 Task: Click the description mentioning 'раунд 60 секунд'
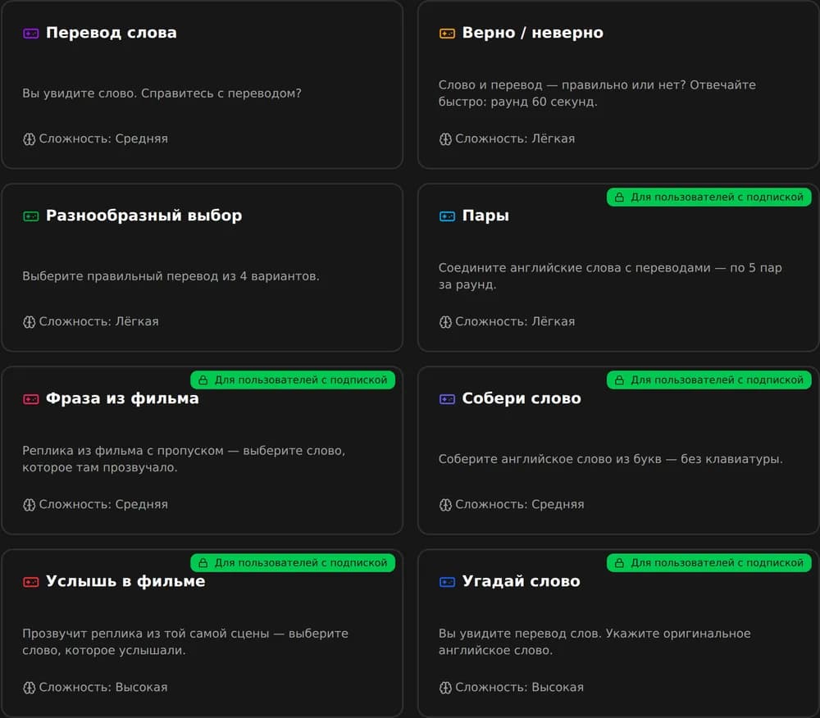tap(597, 93)
